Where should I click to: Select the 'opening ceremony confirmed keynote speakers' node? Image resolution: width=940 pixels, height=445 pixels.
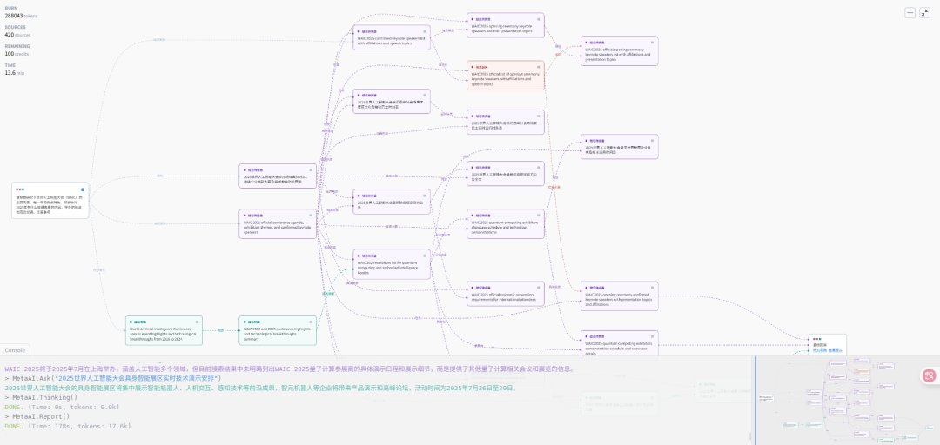[x=619, y=299]
